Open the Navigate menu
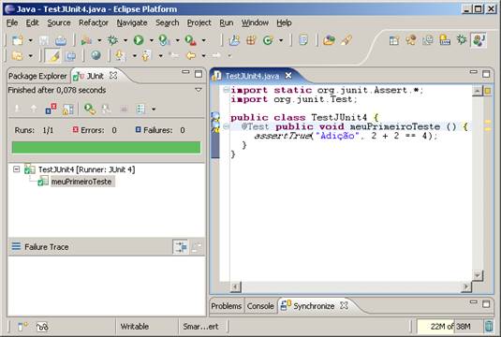501x337 pixels. [132, 23]
